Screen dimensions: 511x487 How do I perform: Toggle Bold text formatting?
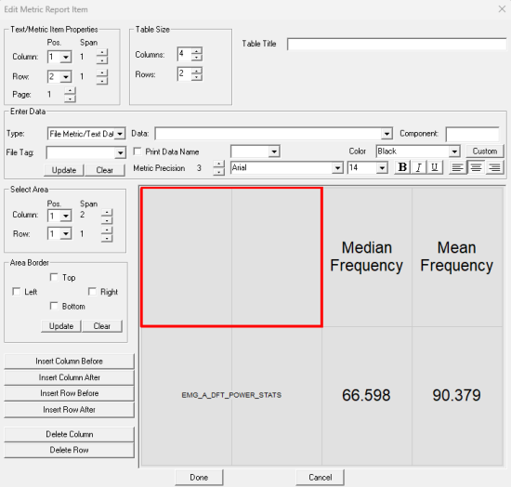pyautogui.click(x=402, y=167)
